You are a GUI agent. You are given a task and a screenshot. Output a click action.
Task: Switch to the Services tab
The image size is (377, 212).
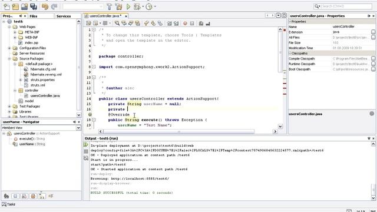coord(64,16)
